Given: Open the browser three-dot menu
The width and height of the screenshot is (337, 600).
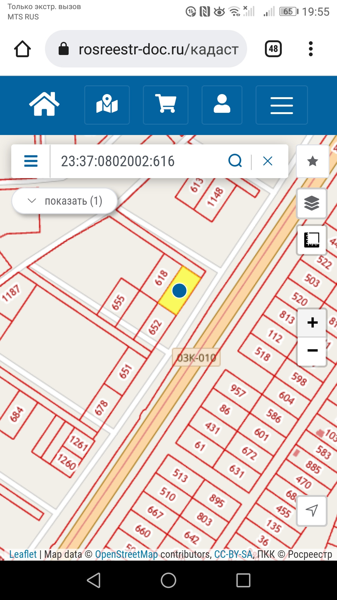Looking at the screenshot, I should click(x=310, y=49).
